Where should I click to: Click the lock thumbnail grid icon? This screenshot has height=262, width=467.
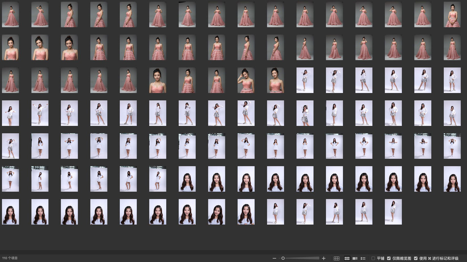336,258
